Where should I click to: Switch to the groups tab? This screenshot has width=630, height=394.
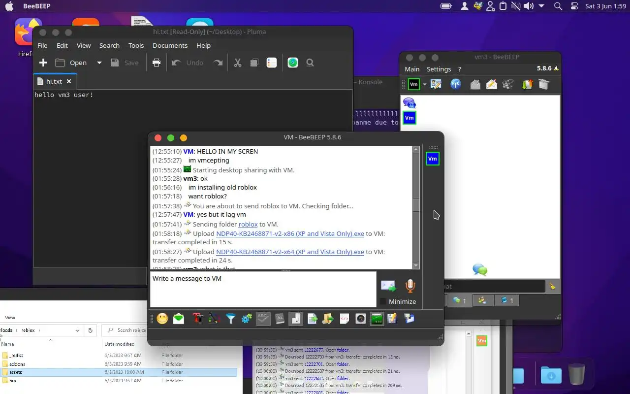tap(483, 300)
